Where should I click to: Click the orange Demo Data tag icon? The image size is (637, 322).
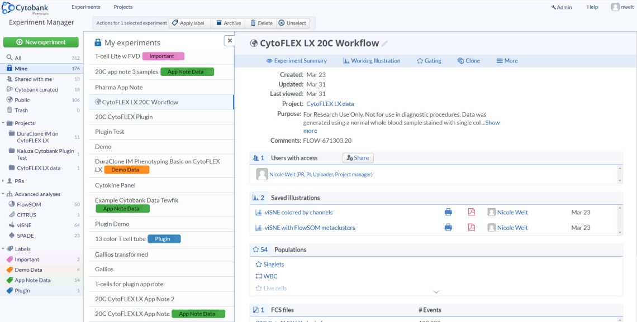point(9,270)
